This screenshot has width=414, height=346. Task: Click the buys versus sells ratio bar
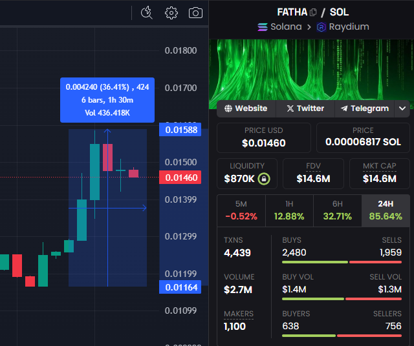click(x=342, y=262)
